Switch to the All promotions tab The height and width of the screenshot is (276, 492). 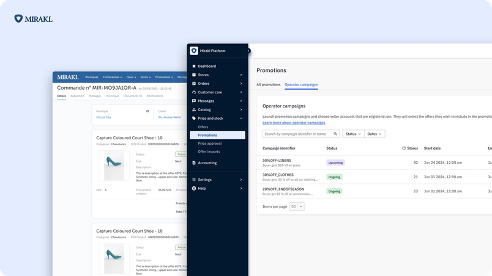268,84
